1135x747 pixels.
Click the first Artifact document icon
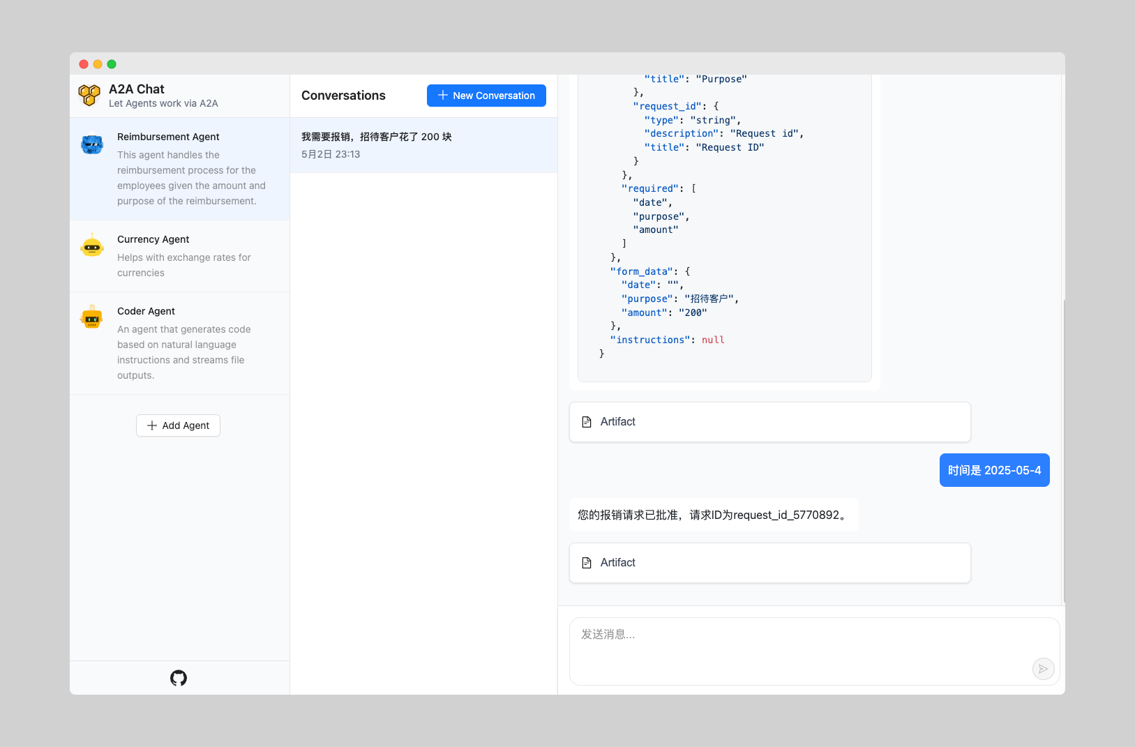pyautogui.click(x=587, y=422)
